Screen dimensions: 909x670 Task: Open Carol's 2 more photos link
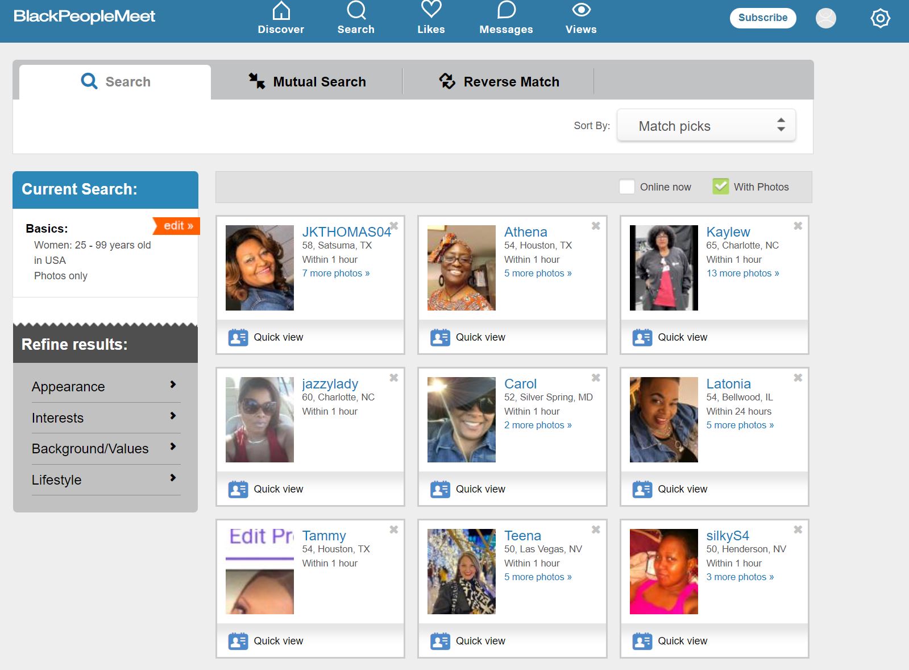pos(538,425)
